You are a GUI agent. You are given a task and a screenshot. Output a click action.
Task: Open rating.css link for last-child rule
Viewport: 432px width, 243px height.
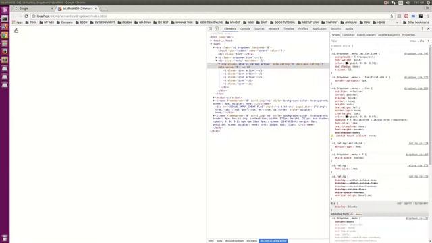coord(418,144)
